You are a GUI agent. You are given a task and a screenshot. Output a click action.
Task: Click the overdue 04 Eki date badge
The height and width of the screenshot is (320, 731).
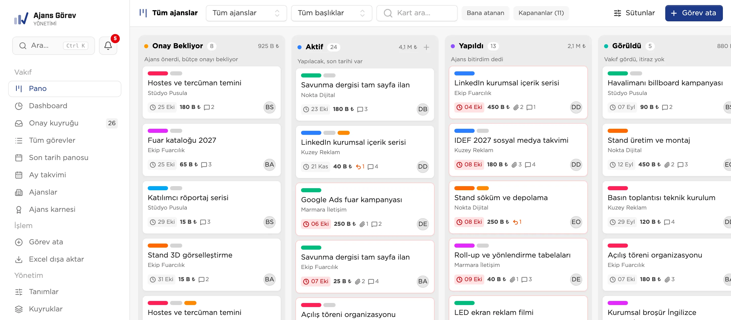pyautogui.click(x=469, y=107)
